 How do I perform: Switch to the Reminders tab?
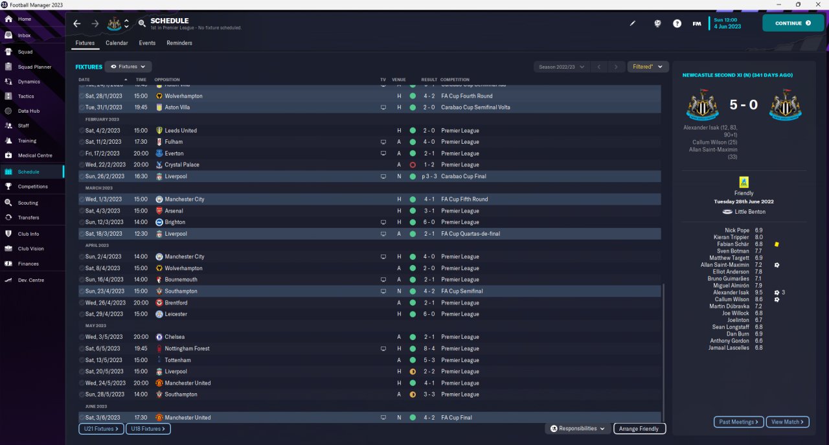[179, 43]
